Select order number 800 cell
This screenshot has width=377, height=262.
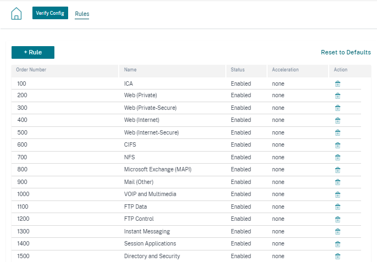tap(22, 169)
